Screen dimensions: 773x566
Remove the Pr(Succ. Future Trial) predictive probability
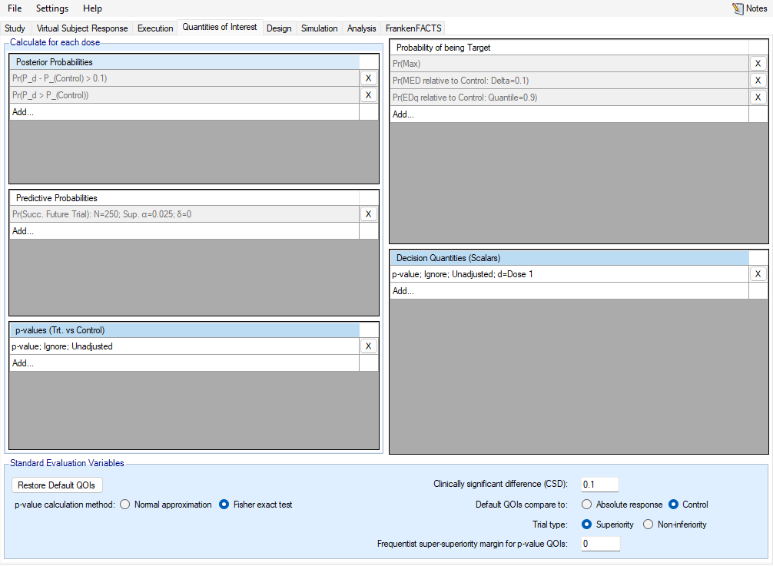point(368,214)
